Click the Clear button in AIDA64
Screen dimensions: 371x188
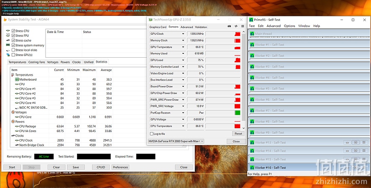point(56,167)
